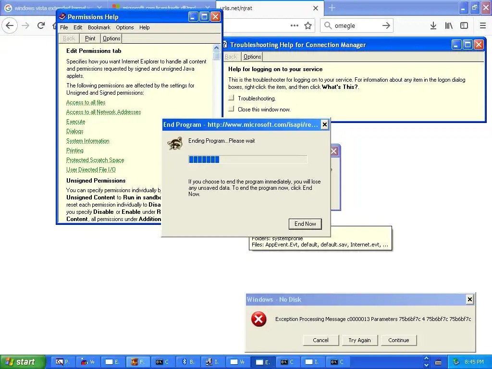
Task: Switch to F. taskbar item
Action: point(138,362)
